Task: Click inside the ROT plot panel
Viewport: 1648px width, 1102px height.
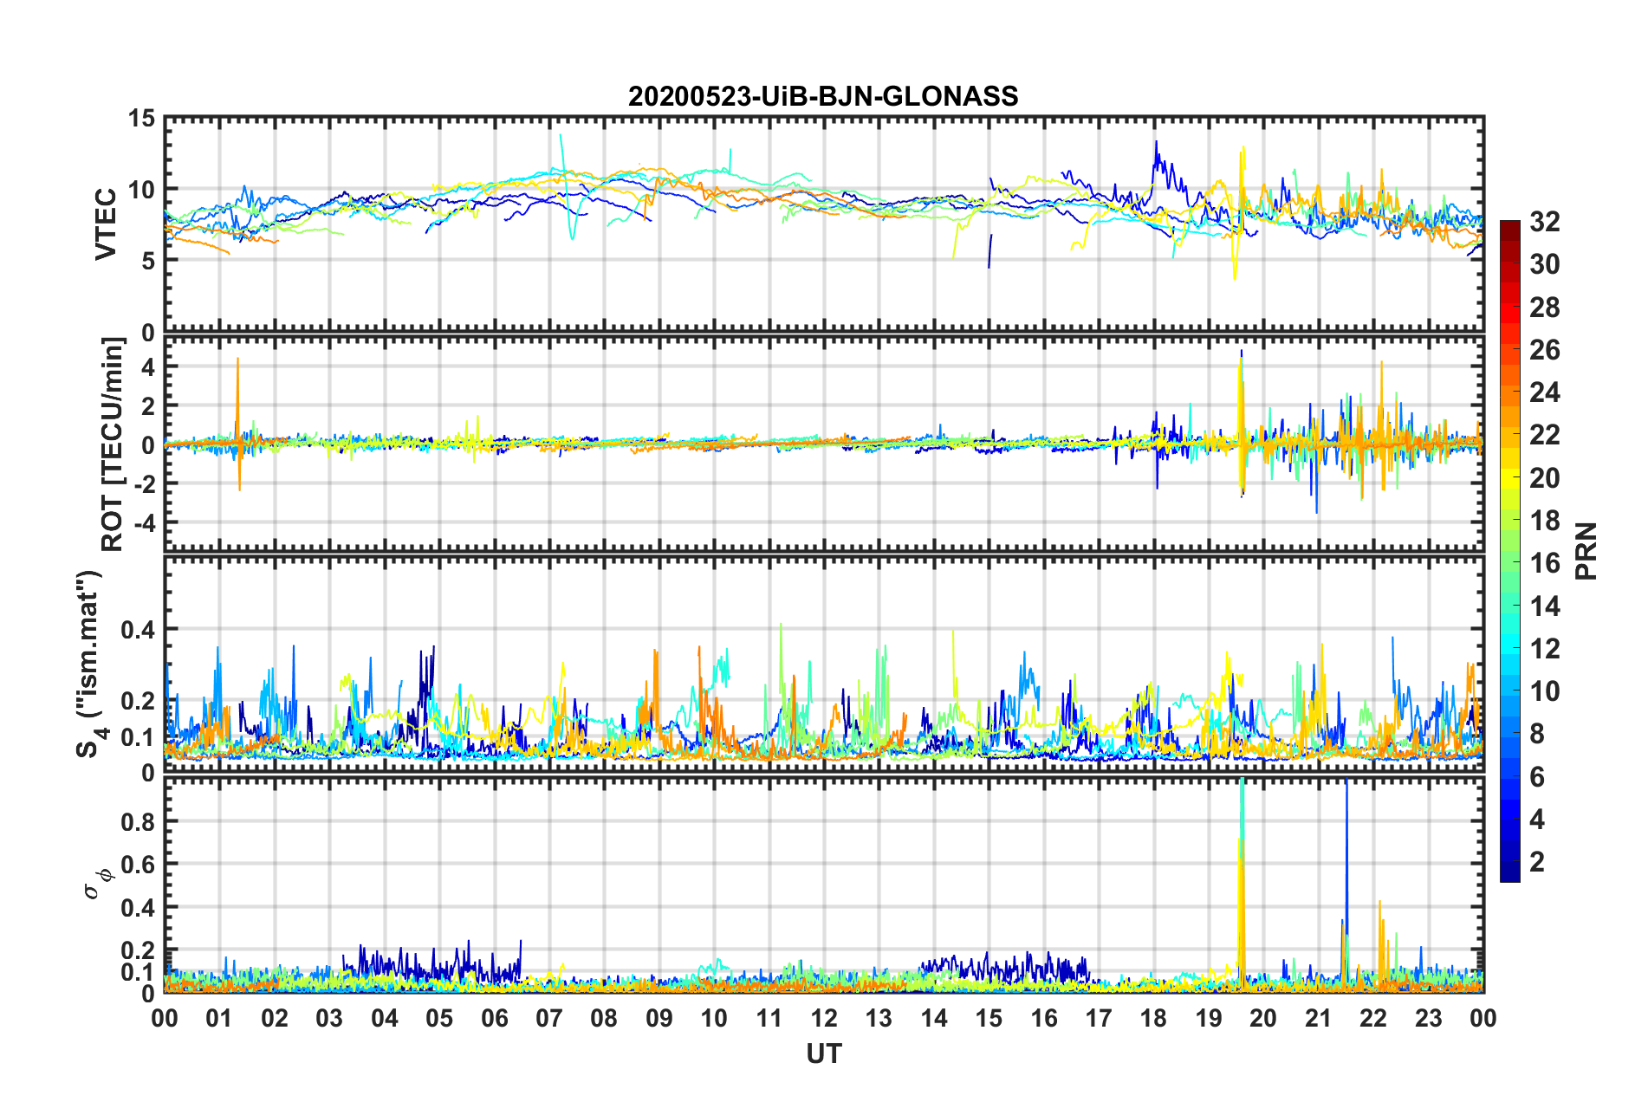Action: point(823,444)
